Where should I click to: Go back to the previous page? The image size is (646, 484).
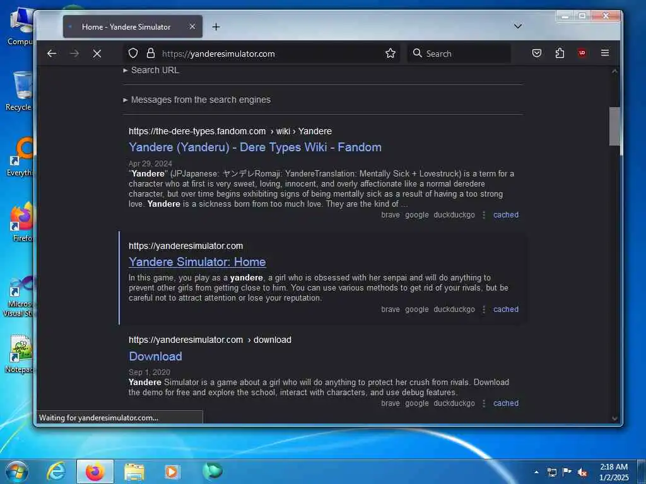point(52,54)
